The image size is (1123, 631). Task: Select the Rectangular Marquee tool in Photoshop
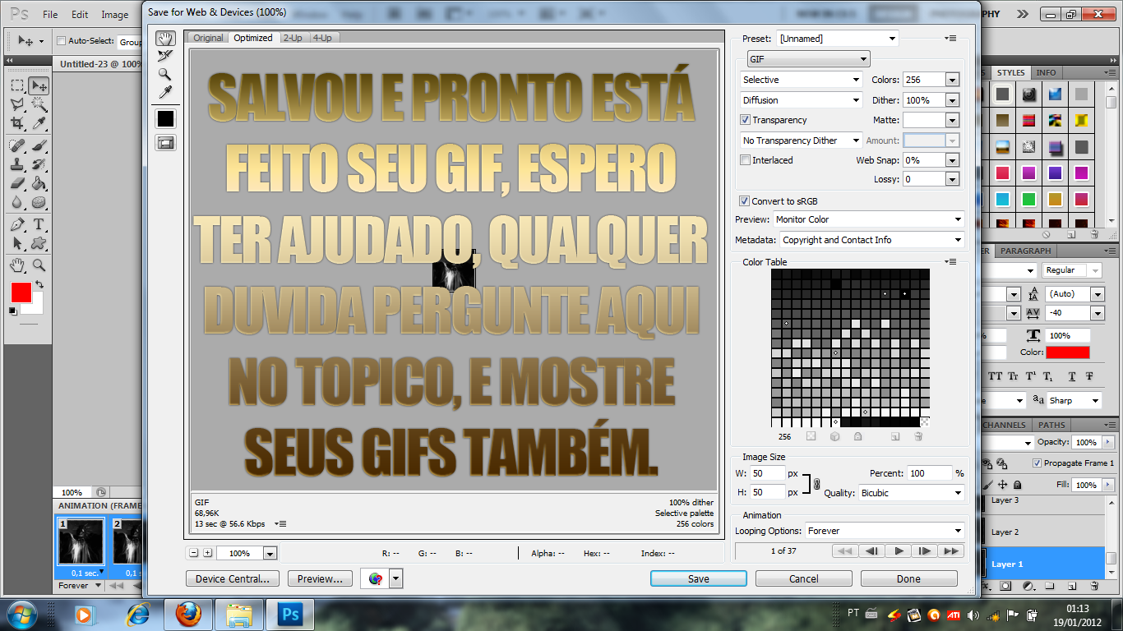pos(17,86)
